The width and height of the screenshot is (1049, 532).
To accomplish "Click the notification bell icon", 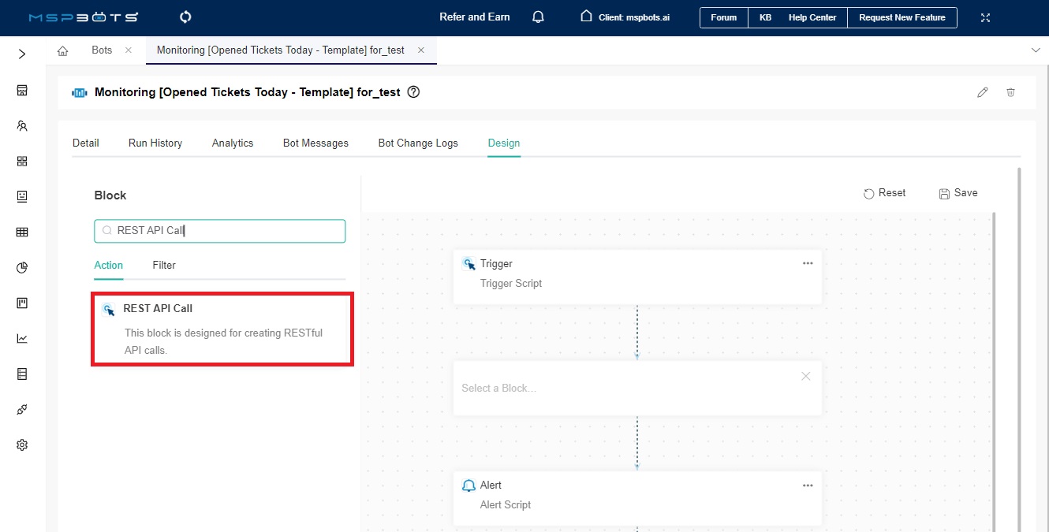I will coord(538,17).
